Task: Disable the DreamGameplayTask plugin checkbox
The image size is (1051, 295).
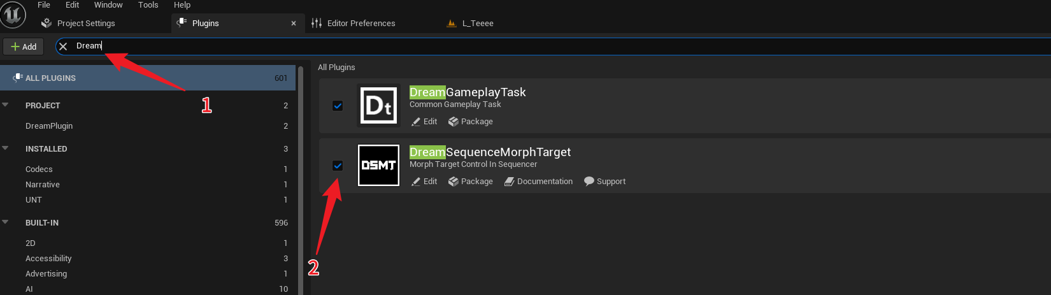Action: coord(338,106)
